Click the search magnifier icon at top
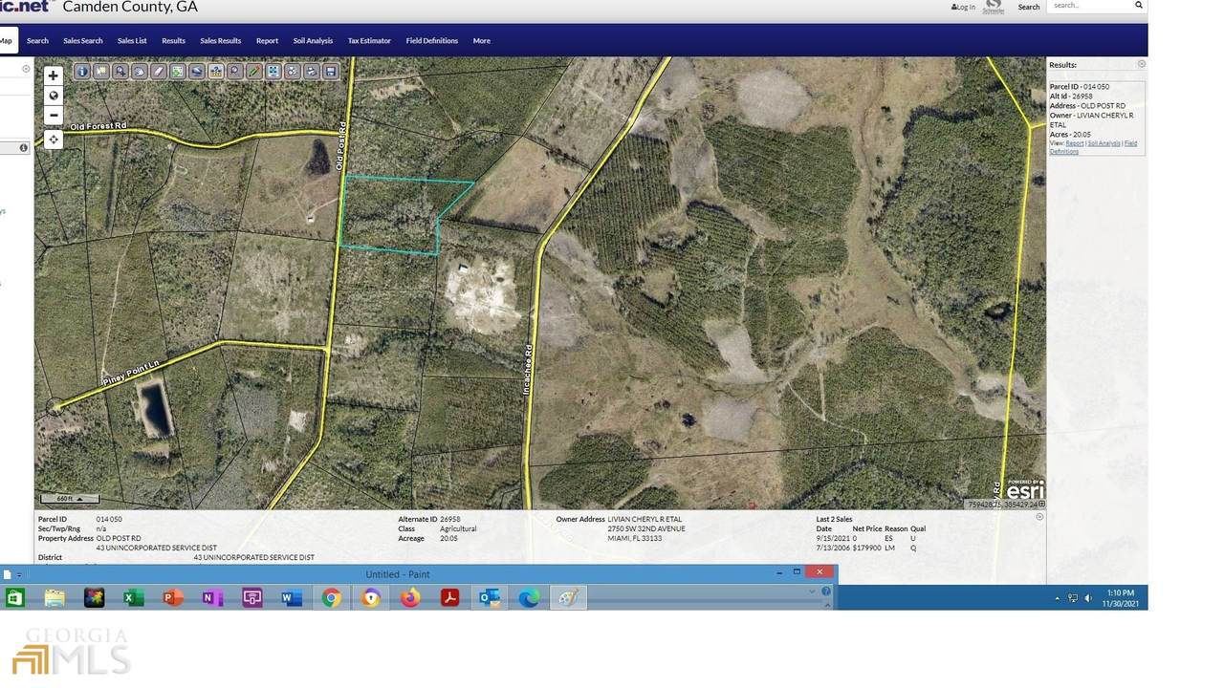This screenshot has height=688, width=1224. (1139, 5)
